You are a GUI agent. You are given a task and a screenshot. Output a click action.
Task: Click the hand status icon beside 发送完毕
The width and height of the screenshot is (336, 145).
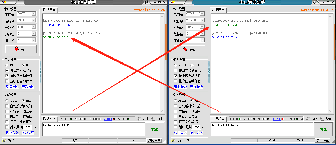pos(173,141)
